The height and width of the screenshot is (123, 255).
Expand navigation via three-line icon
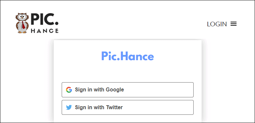point(234,24)
